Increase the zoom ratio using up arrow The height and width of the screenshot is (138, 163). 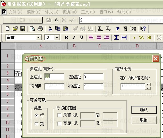pos(148,85)
